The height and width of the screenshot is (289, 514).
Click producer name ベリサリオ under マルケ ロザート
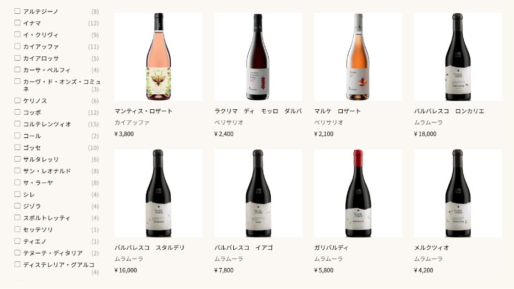328,122
